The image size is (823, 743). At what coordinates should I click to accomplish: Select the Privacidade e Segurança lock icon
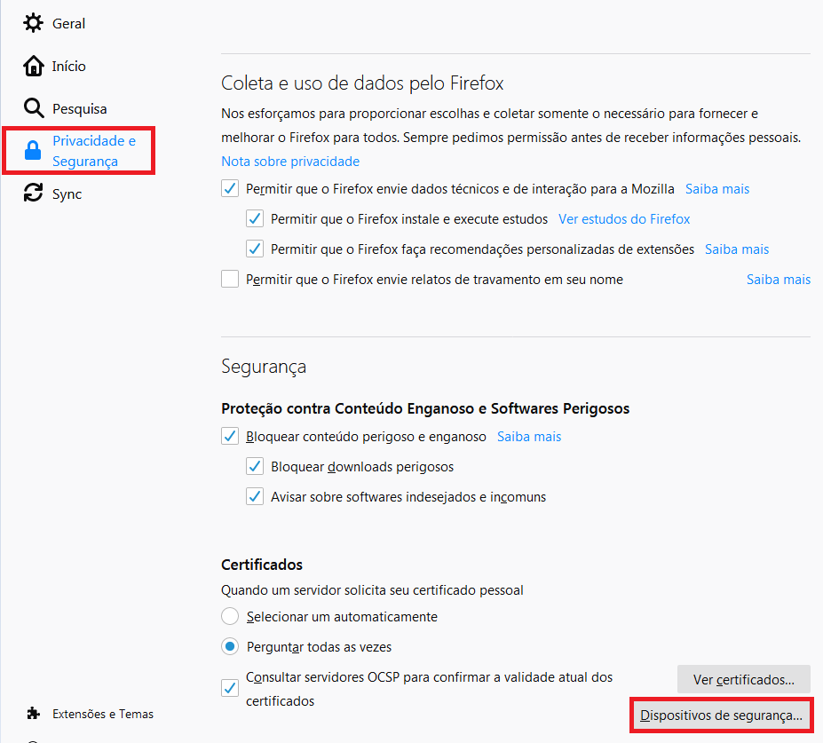coord(33,150)
